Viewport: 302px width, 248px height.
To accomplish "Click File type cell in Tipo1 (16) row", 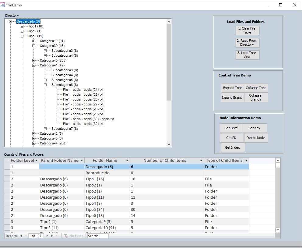I will [x=226, y=179].
